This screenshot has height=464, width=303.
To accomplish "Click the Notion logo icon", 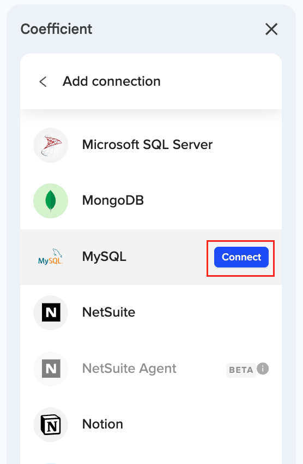I will click(x=51, y=425).
